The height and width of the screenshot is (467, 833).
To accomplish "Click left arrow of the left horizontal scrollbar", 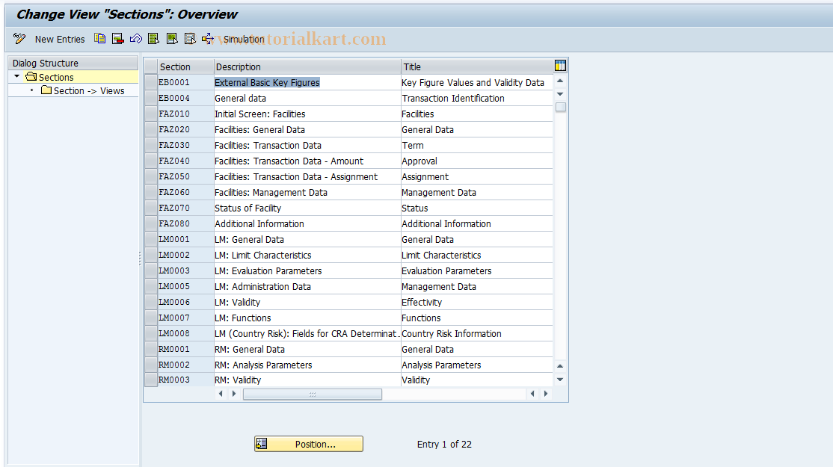I will (221, 394).
